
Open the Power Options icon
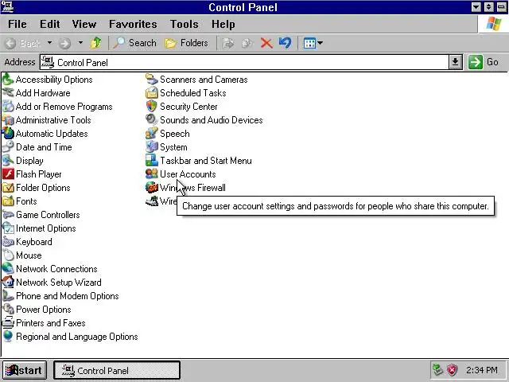[8, 310]
